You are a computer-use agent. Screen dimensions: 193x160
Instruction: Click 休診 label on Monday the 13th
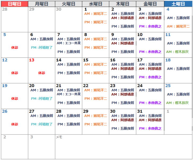(x=42, y=73)
